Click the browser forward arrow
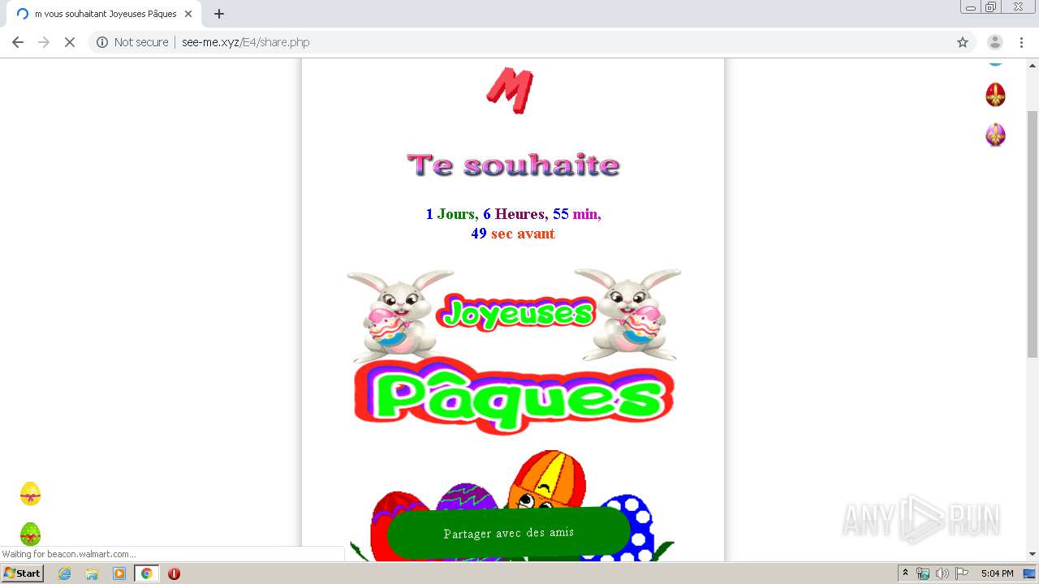 pyautogui.click(x=44, y=42)
